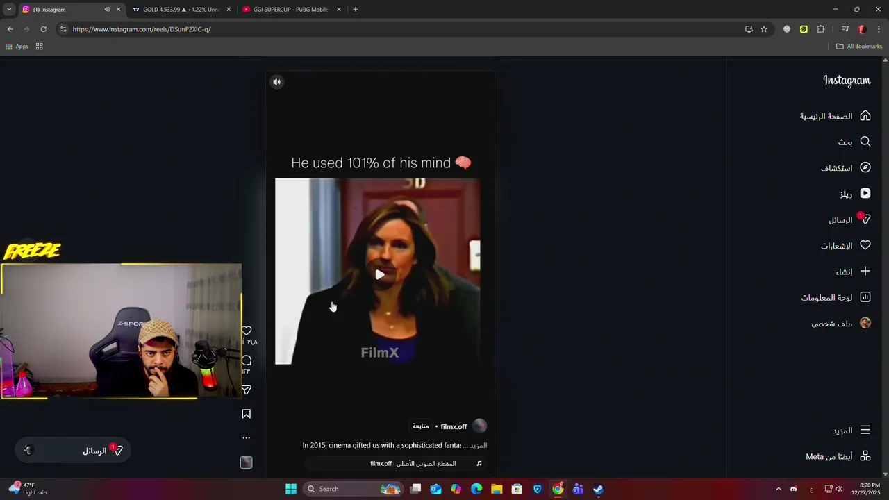Open the Chrome three-dot menu

(x=879, y=29)
